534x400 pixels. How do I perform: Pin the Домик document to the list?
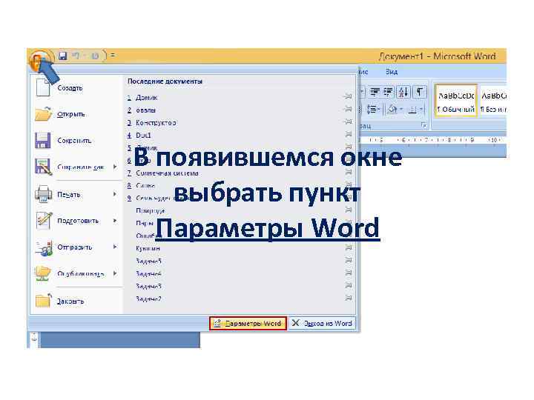[x=348, y=96]
